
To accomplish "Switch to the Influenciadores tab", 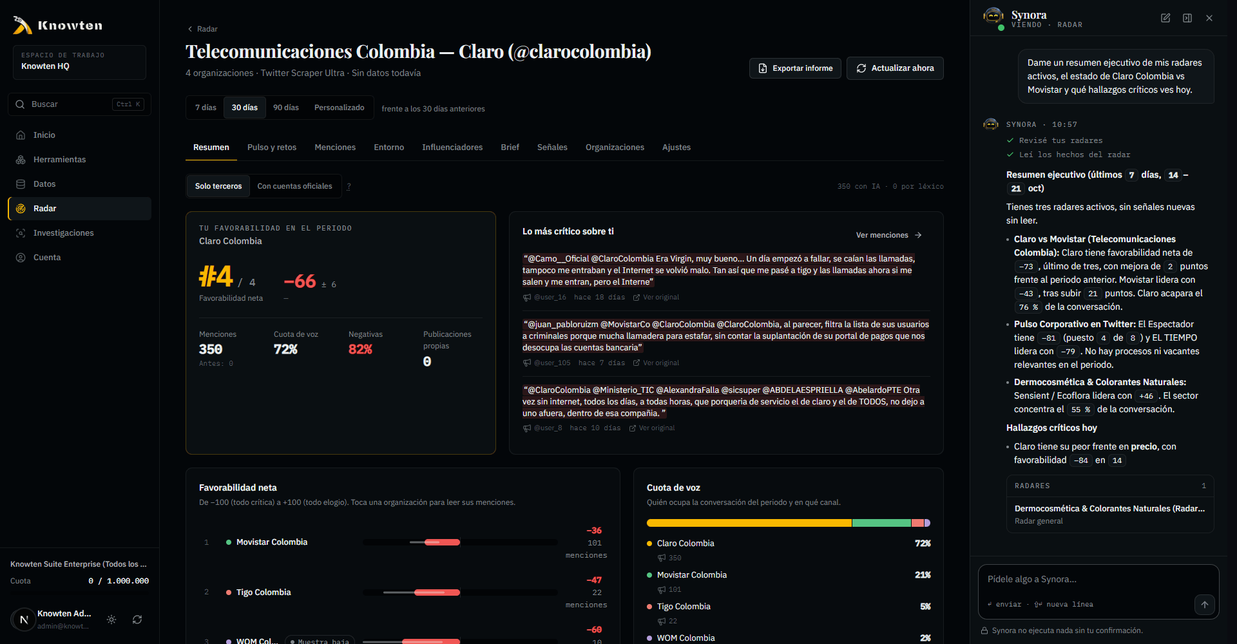I will (452, 147).
